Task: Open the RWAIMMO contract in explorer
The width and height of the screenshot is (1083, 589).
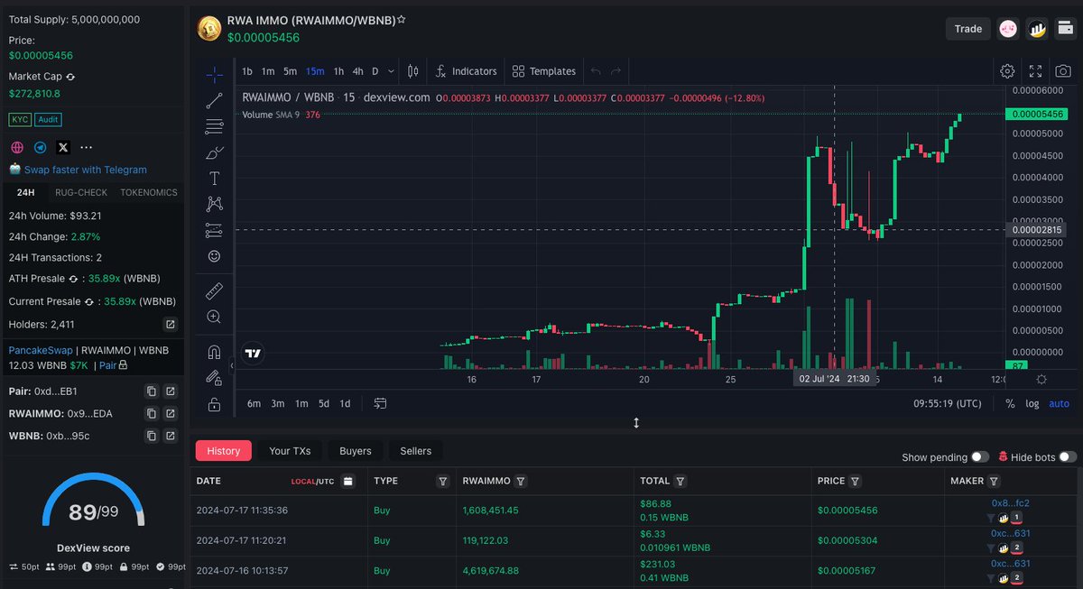Action: pos(170,413)
